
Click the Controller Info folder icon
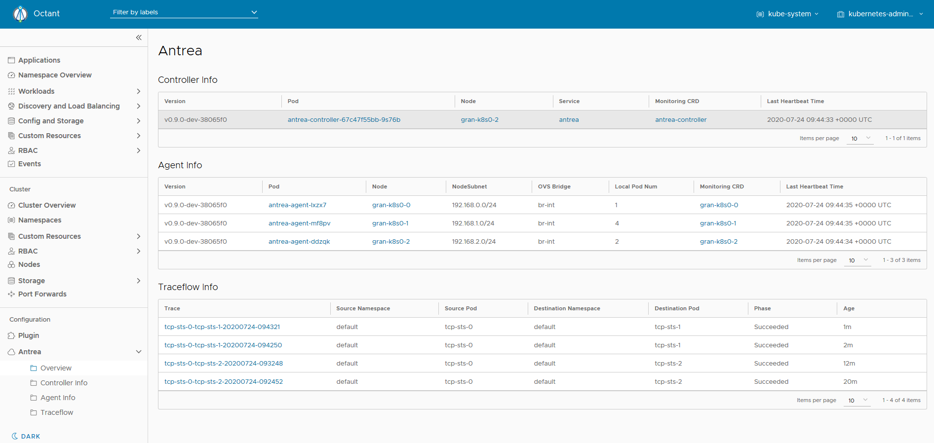[x=34, y=383]
